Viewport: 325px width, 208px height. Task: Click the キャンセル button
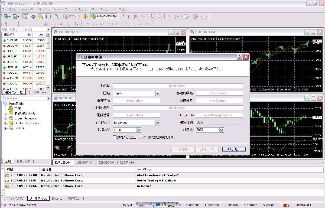coord(234,149)
